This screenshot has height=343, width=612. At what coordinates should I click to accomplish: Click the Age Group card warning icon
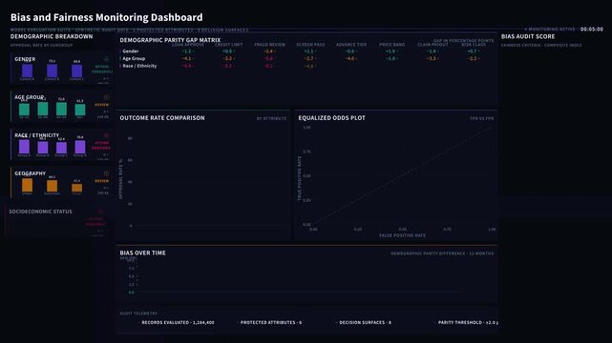[106, 97]
